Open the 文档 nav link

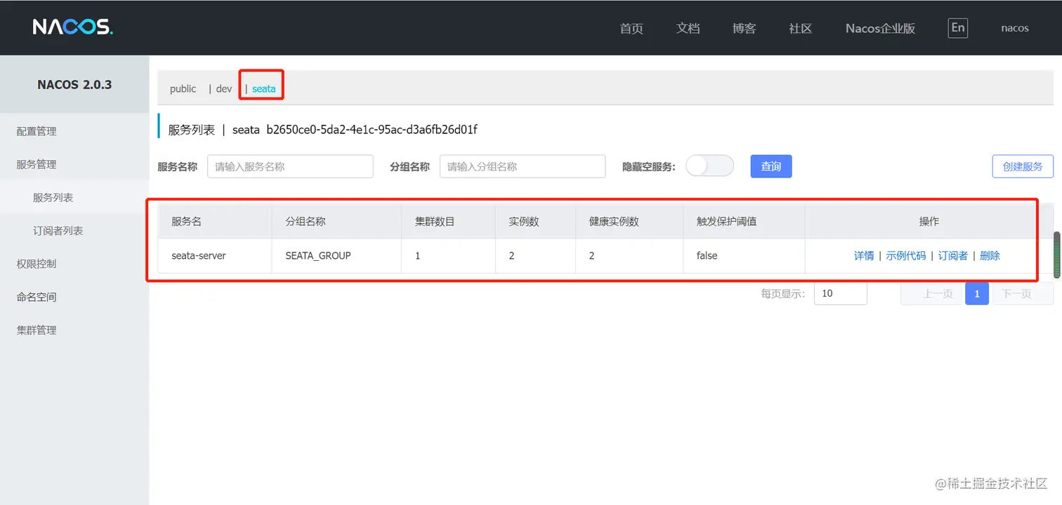(688, 29)
